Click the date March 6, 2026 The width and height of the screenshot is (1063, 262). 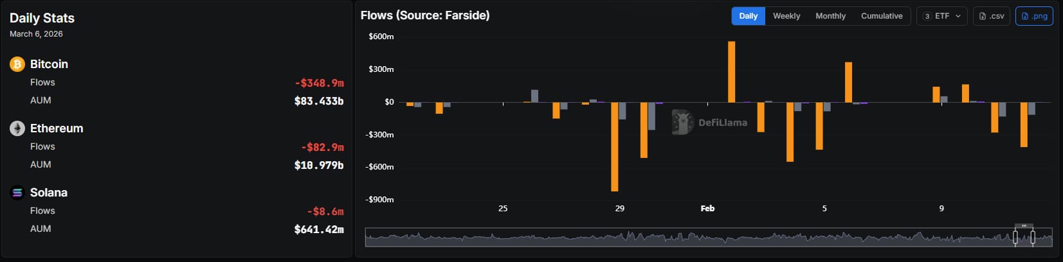tap(36, 34)
